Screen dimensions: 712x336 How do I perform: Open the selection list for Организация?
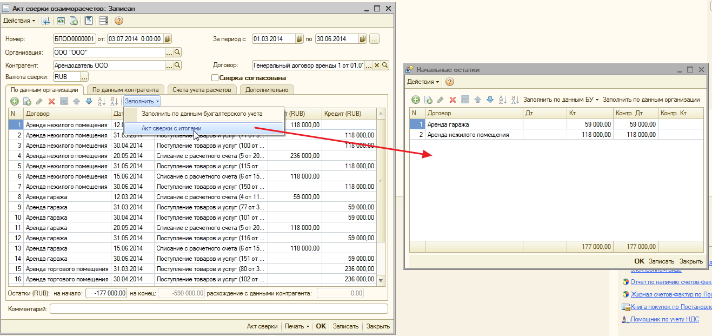(169, 52)
